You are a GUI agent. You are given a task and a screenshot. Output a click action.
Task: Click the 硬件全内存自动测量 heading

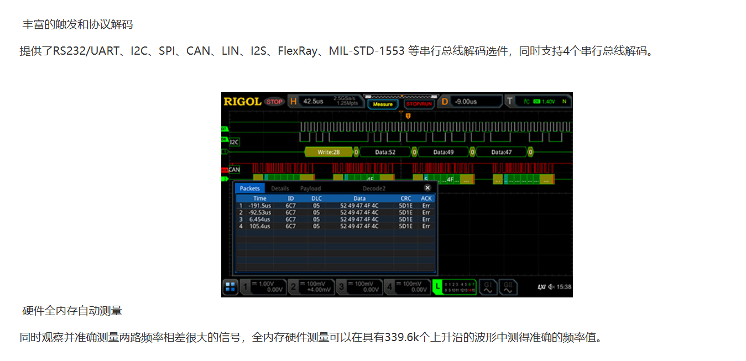coord(72,311)
